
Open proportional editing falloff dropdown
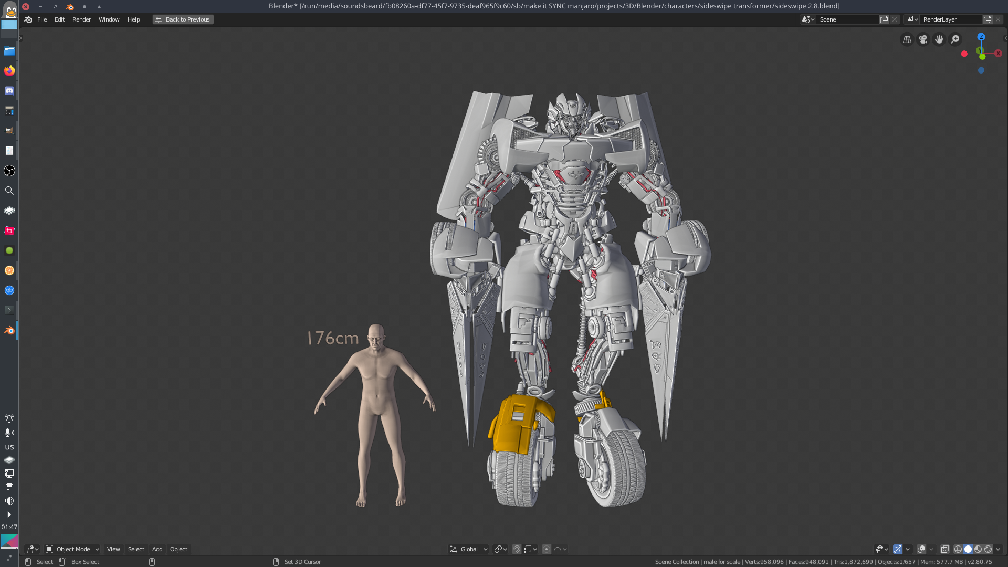560,549
